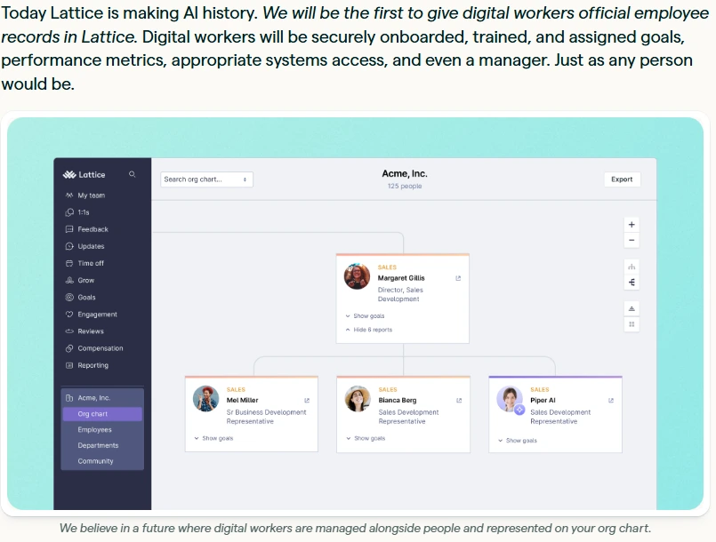The height and width of the screenshot is (542, 716).
Task: Expand Show goals on Bianca Berg card
Action: click(366, 438)
